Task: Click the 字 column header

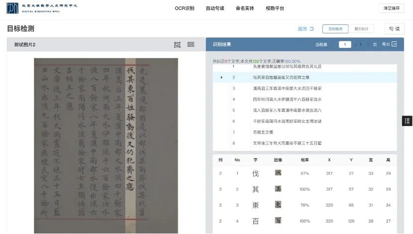Action: (x=255, y=160)
